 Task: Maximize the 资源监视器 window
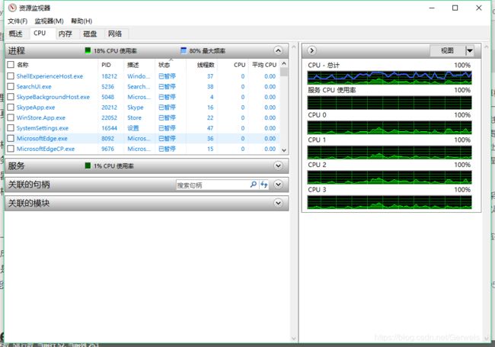click(x=455, y=8)
